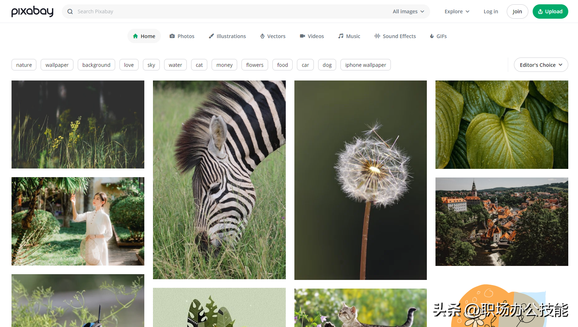The image size is (578, 327).
Task: Select the wallpaper tag
Action: [x=57, y=65]
